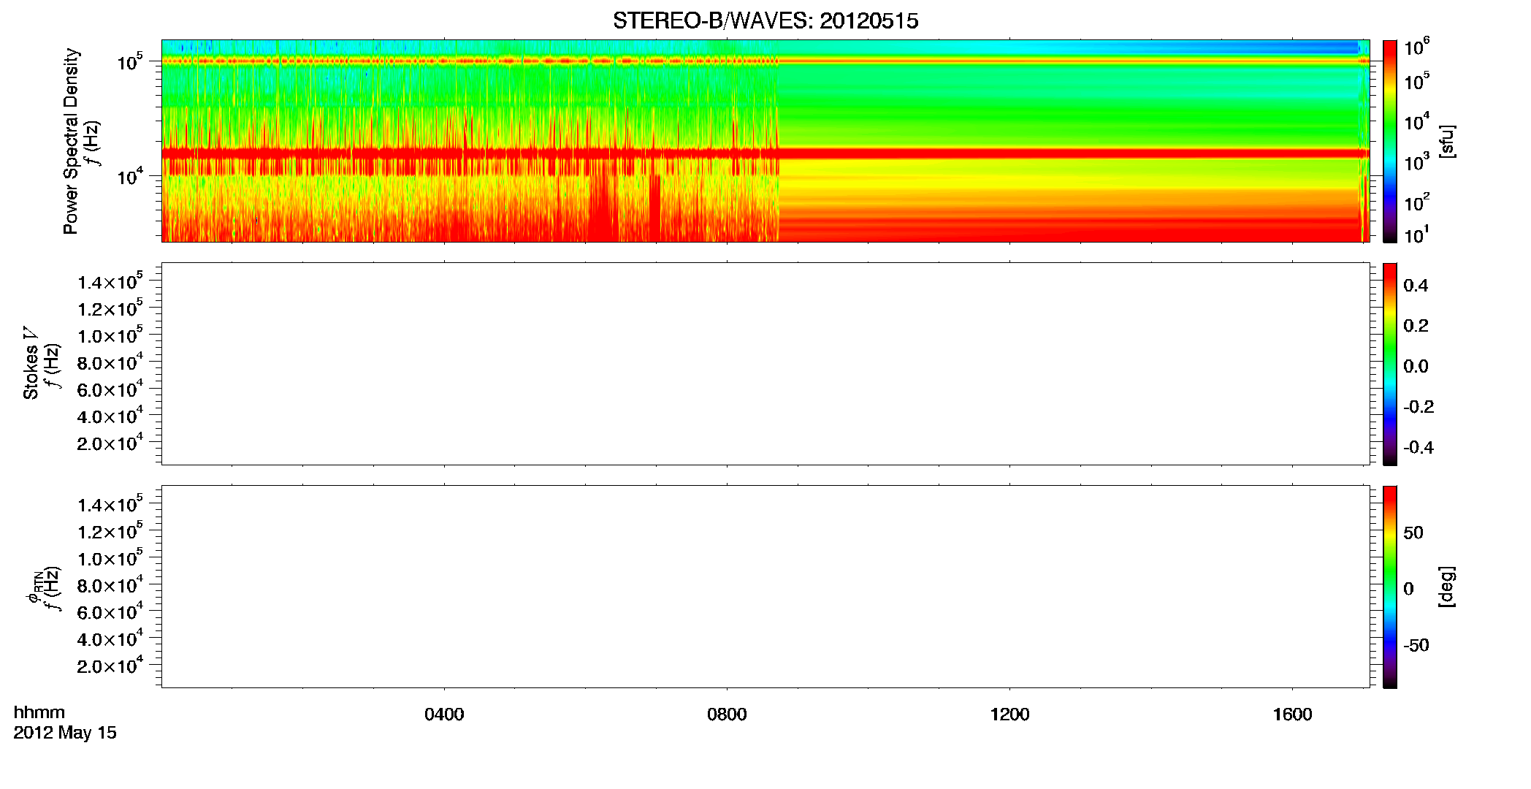This screenshot has width=1531, height=789.
Task: Click the 0.4 tick on Stokes colorbar
Action: 1416,286
